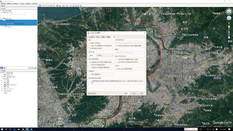Image resolution: width=233 pixels, height=131 pixels.
Task: Click the Add Polygon toolbar icon
Action: pyautogui.click(x=46, y=6)
